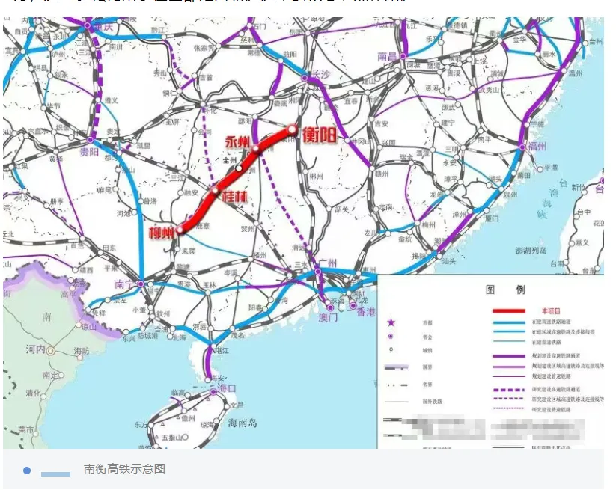The height and width of the screenshot is (490, 616).
Task: Open the 南衡高铁 railway map image
Action: click(303, 233)
